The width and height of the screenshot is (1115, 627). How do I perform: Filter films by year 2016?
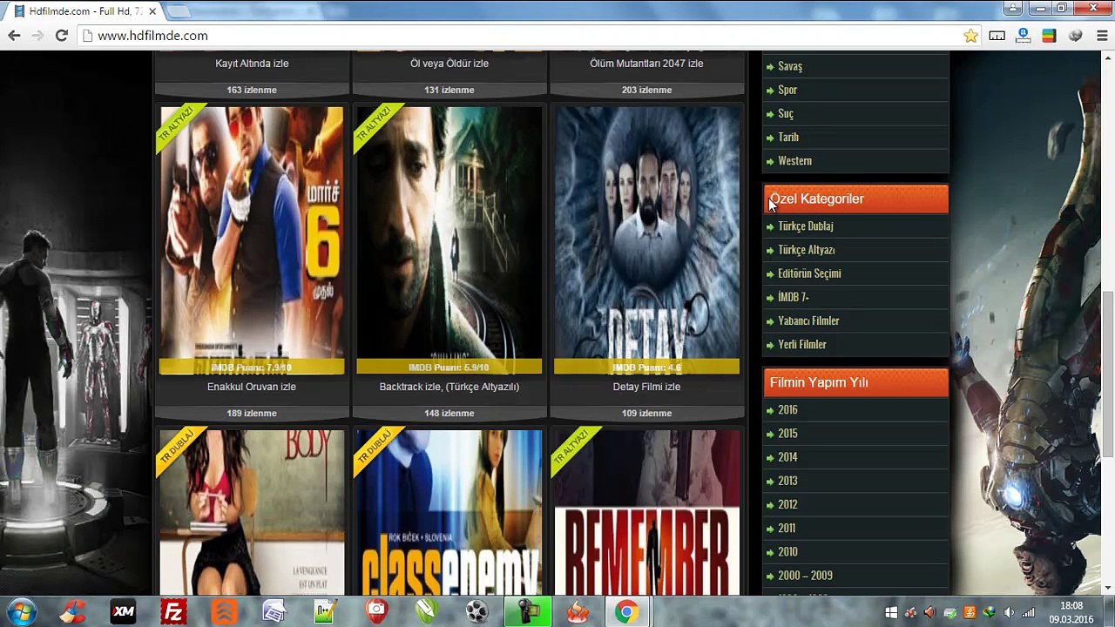787,410
